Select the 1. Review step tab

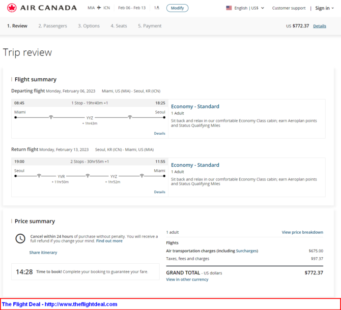[17, 26]
